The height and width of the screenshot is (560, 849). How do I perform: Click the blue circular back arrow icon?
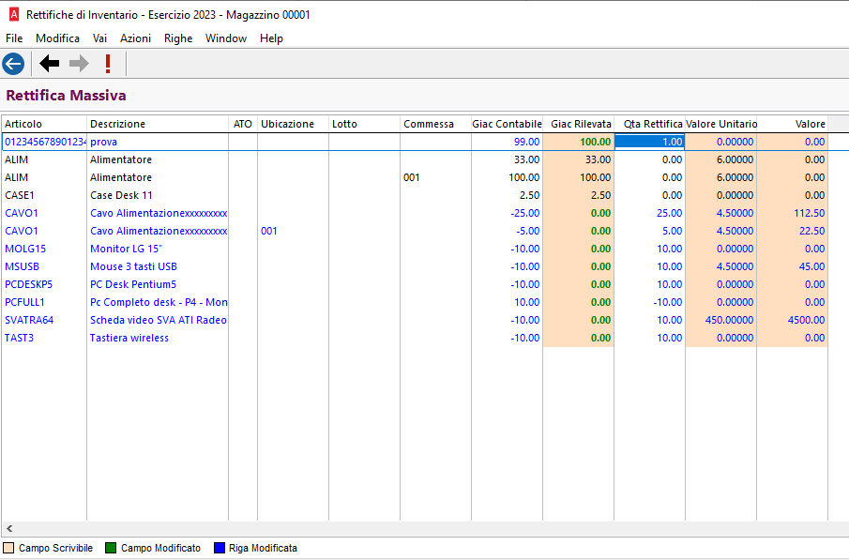pos(13,64)
